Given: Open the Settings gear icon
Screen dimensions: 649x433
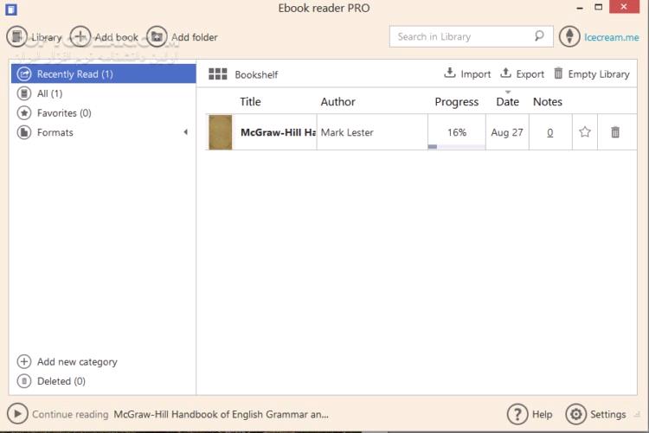Looking at the screenshot, I should [575, 414].
